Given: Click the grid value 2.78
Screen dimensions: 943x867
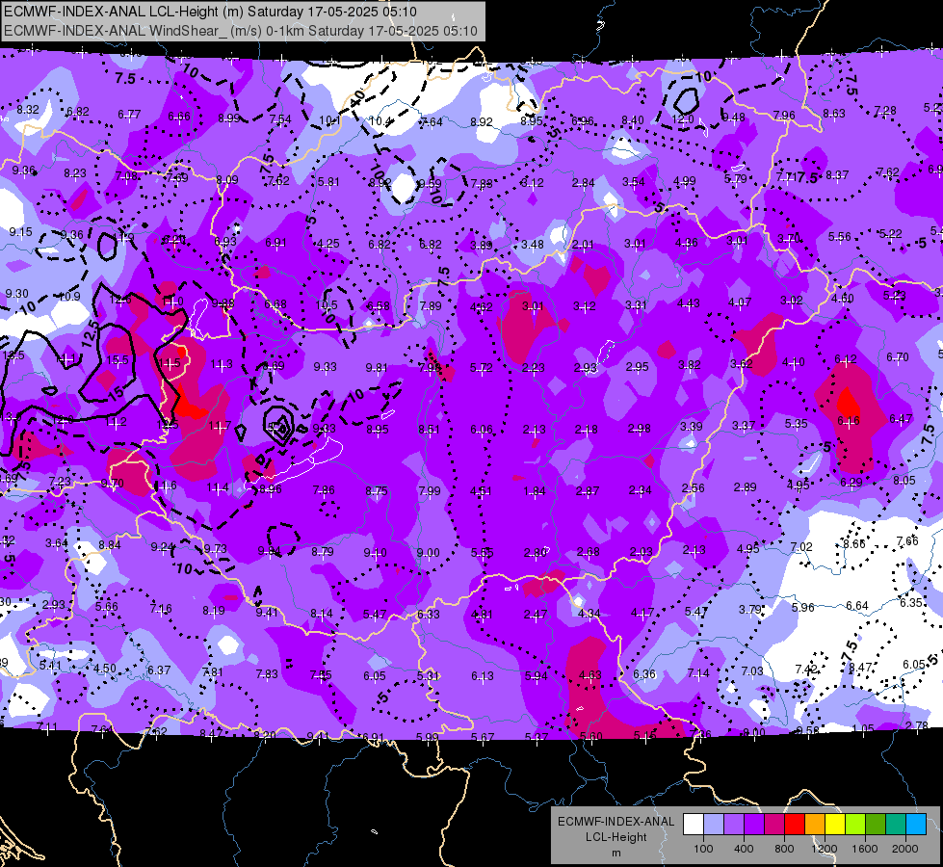Looking at the screenshot, I should [x=917, y=725].
